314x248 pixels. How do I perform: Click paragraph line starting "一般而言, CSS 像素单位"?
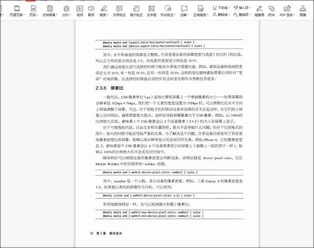coord(173,97)
